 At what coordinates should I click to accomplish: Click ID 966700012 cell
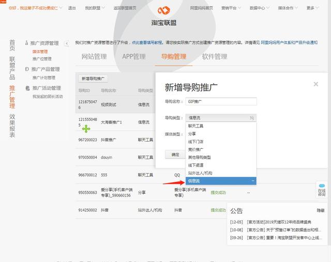tap(87, 175)
